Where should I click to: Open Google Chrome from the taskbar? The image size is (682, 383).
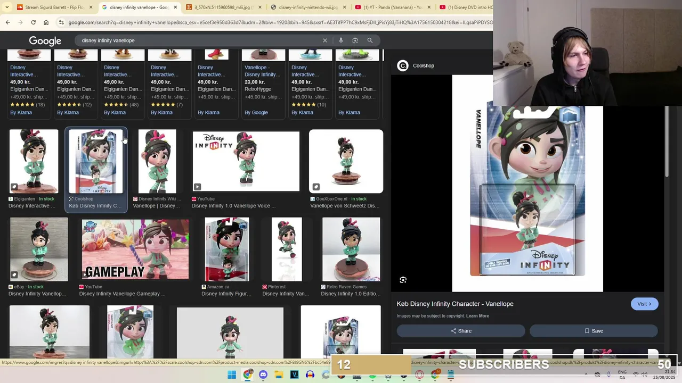click(x=247, y=375)
